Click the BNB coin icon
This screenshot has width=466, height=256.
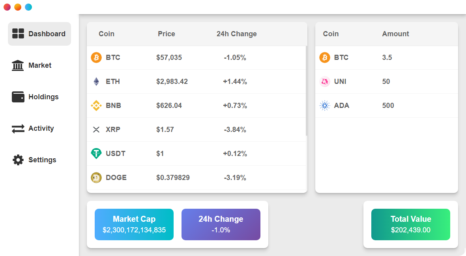coord(96,106)
